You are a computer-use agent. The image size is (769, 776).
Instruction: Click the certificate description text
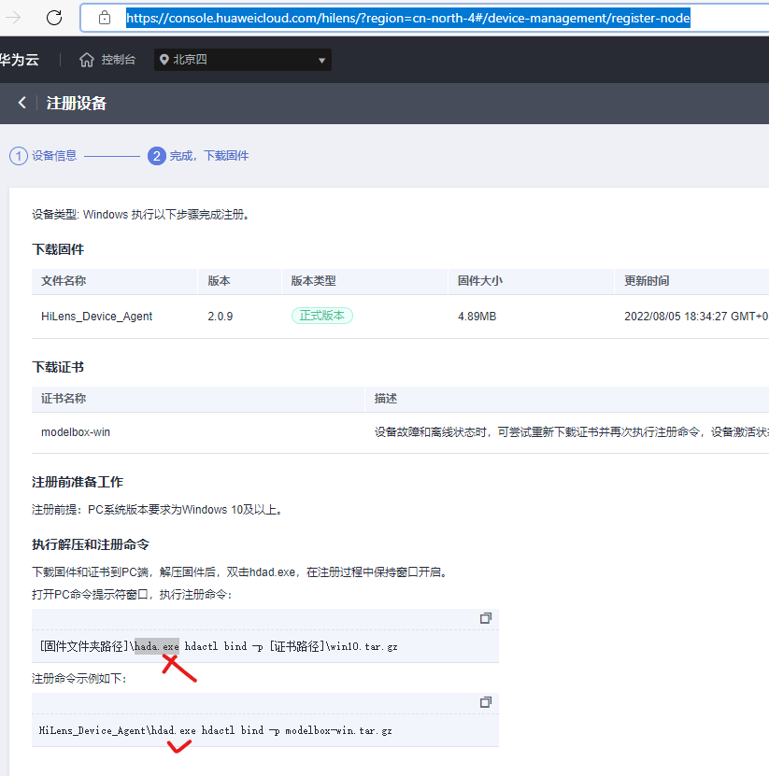[x=572, y=432]
